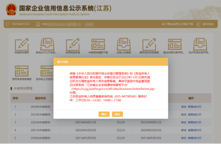Open 其他自行公示信息 module icon
Screen dimensions: 221x144
[47, 44]
